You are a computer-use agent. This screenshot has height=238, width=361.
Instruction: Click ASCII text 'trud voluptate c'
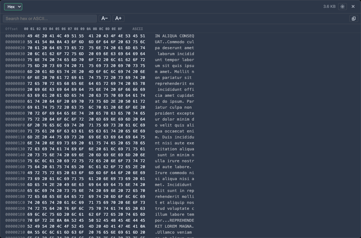[x=175, y=208]
